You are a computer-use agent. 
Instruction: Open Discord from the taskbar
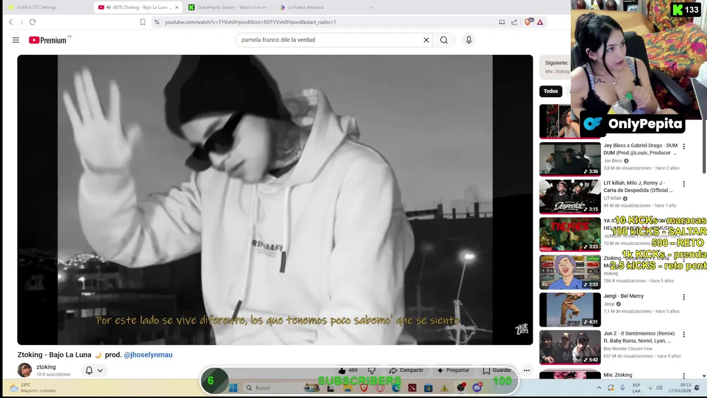coord(477,388)
